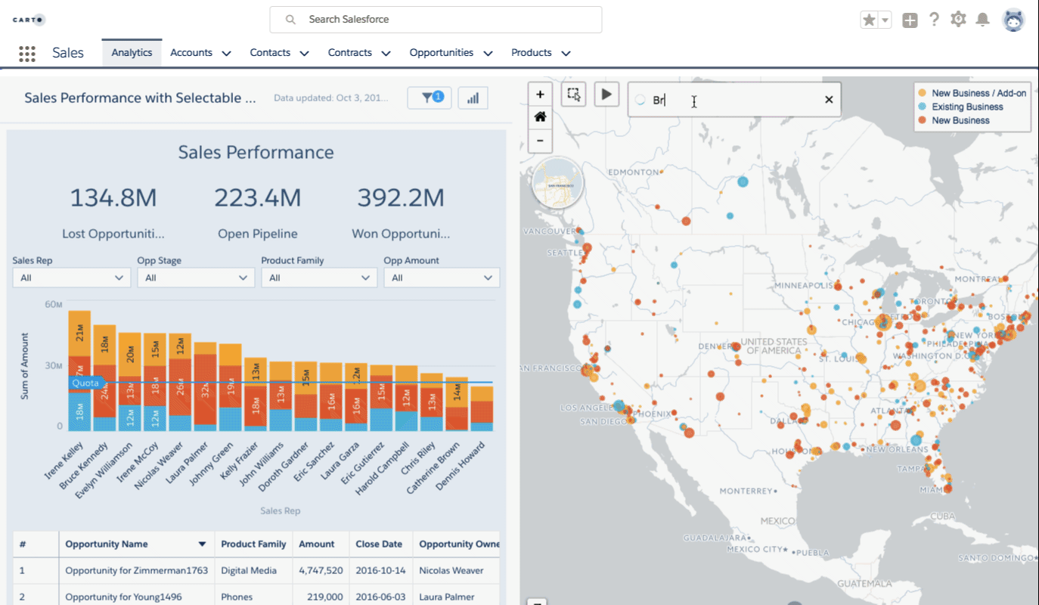
Task: Open the App Launcher grid icon
Action: (27, 53)
